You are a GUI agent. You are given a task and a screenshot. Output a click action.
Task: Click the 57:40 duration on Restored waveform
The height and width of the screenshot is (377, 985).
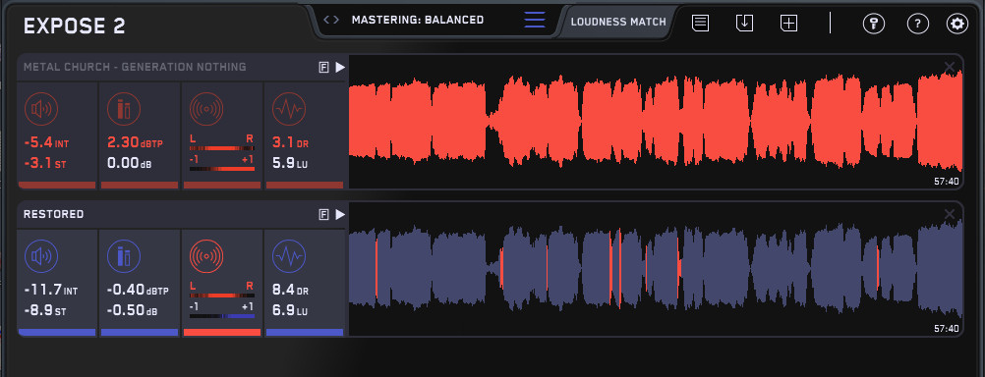[947, 328]
